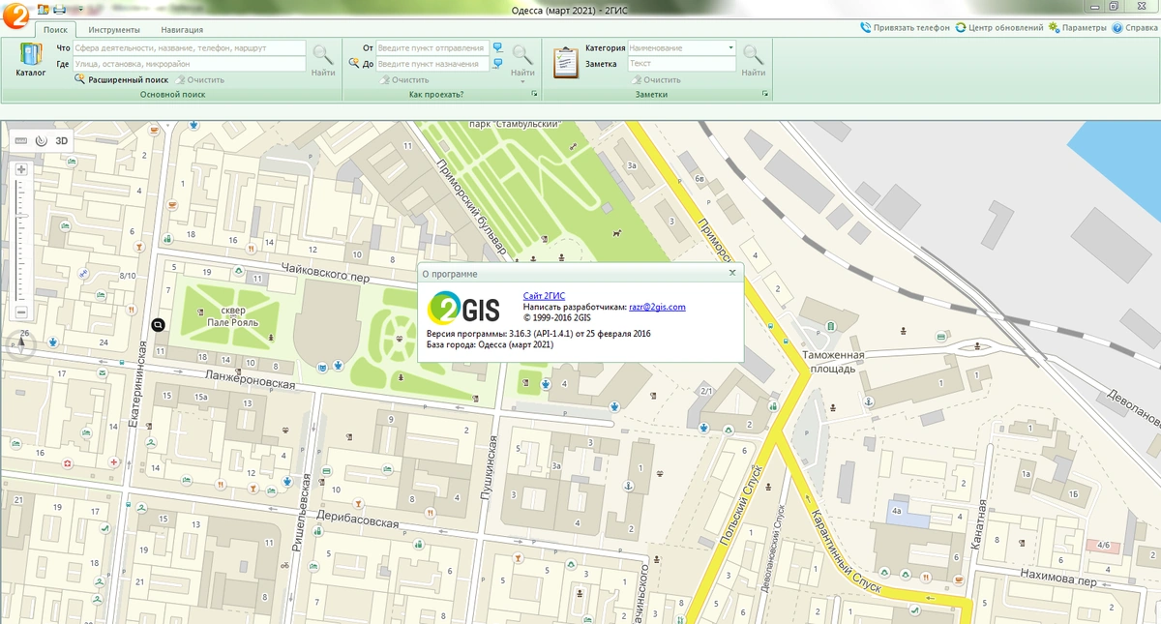Open Как проехать group dialog launcher
The height and width of the screenshot is (624, 1161).
point(533,94)
